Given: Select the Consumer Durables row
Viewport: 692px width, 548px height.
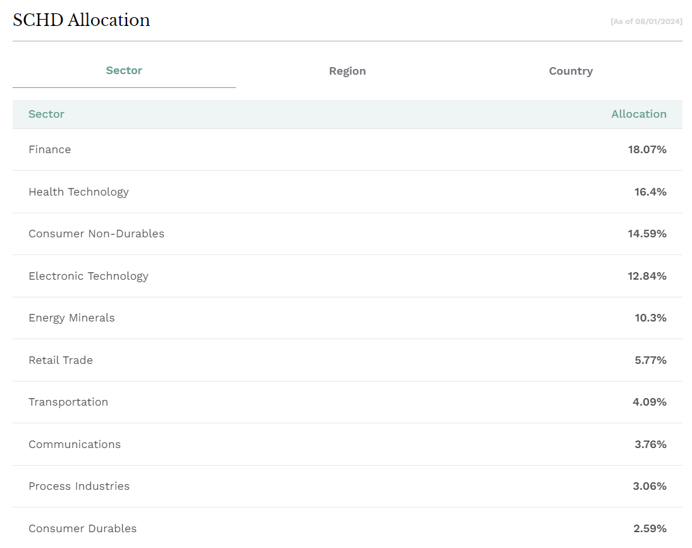Looking at the screenshot, I should click(x=347, y=528).
